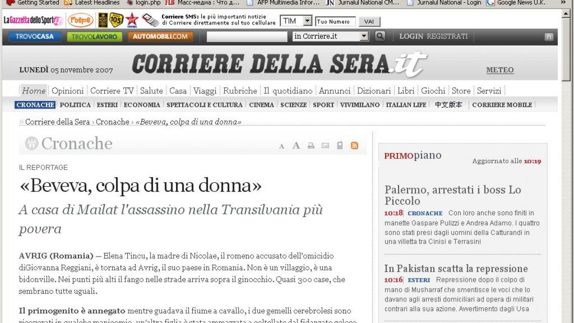Decrease text size with small A icon
The image size is (574, 323).
point(282,146)
